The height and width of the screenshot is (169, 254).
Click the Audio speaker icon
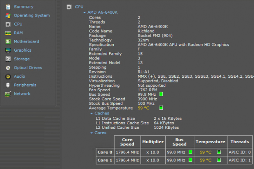pos(8,76)
